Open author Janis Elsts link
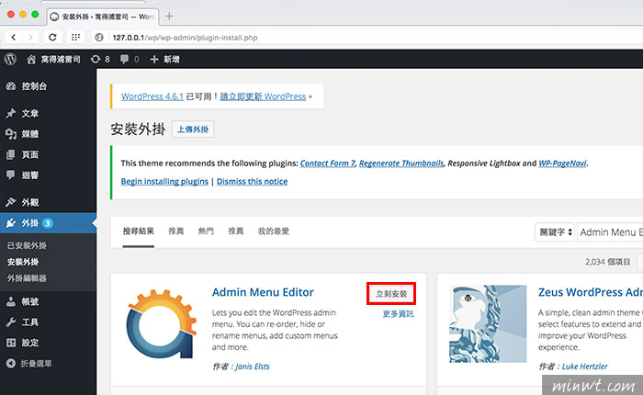Image resolution: width=643 pixels, height=395 pixels. (253, 367)
